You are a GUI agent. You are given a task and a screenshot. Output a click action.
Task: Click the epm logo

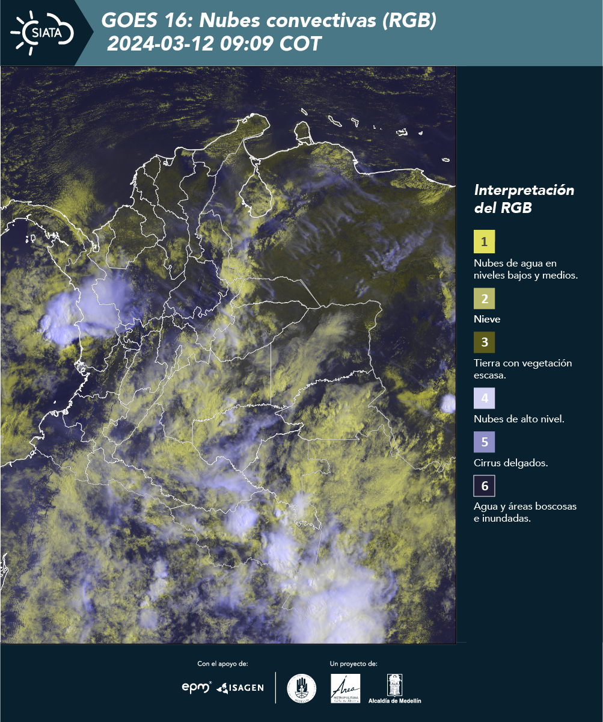pyautogui.click(x=197, y=687)
